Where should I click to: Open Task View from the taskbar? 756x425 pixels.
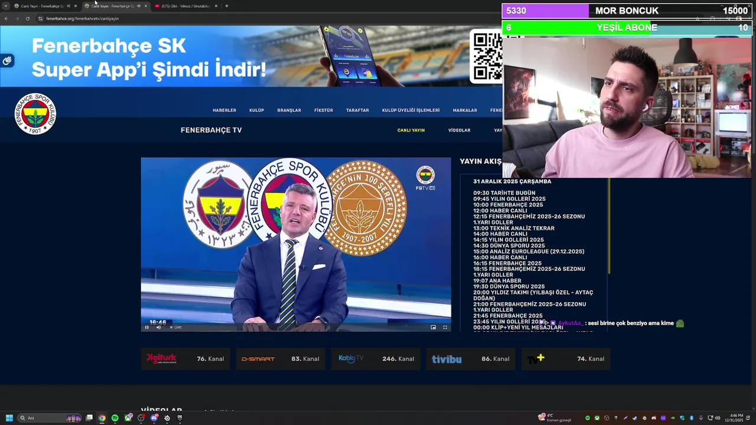point(89,418)
